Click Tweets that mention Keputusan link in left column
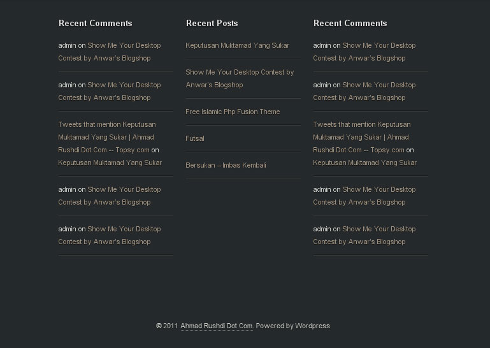The height and width of the screenshot is (348, 490). click(106, 137)
